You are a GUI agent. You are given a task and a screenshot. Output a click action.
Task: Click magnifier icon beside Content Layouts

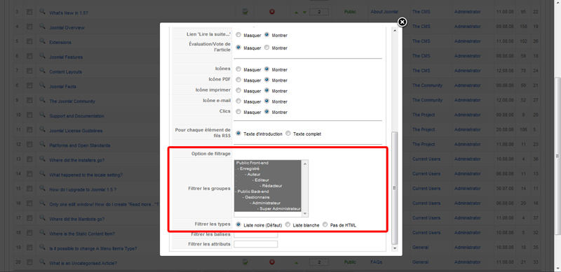[x=42, y=71]
